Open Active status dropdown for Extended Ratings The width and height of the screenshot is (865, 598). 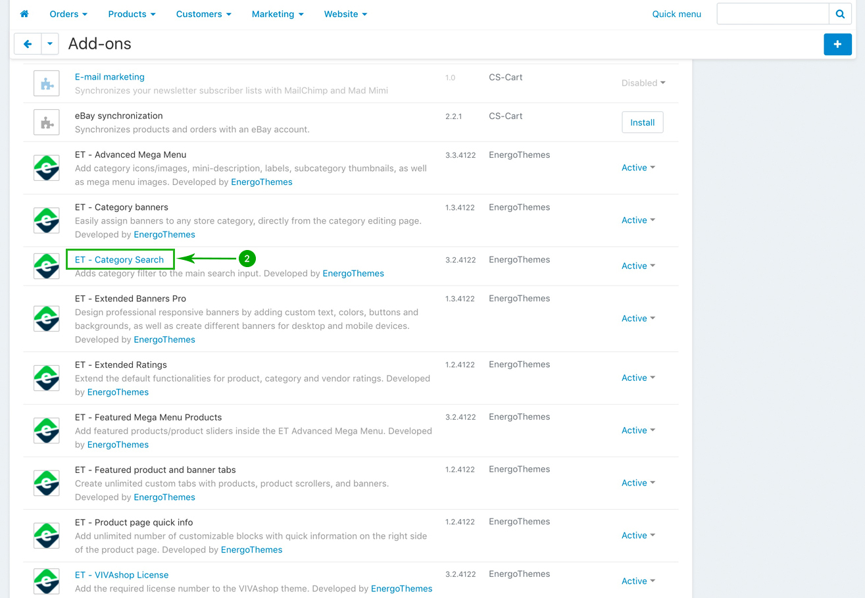click(x=638, y=378)
